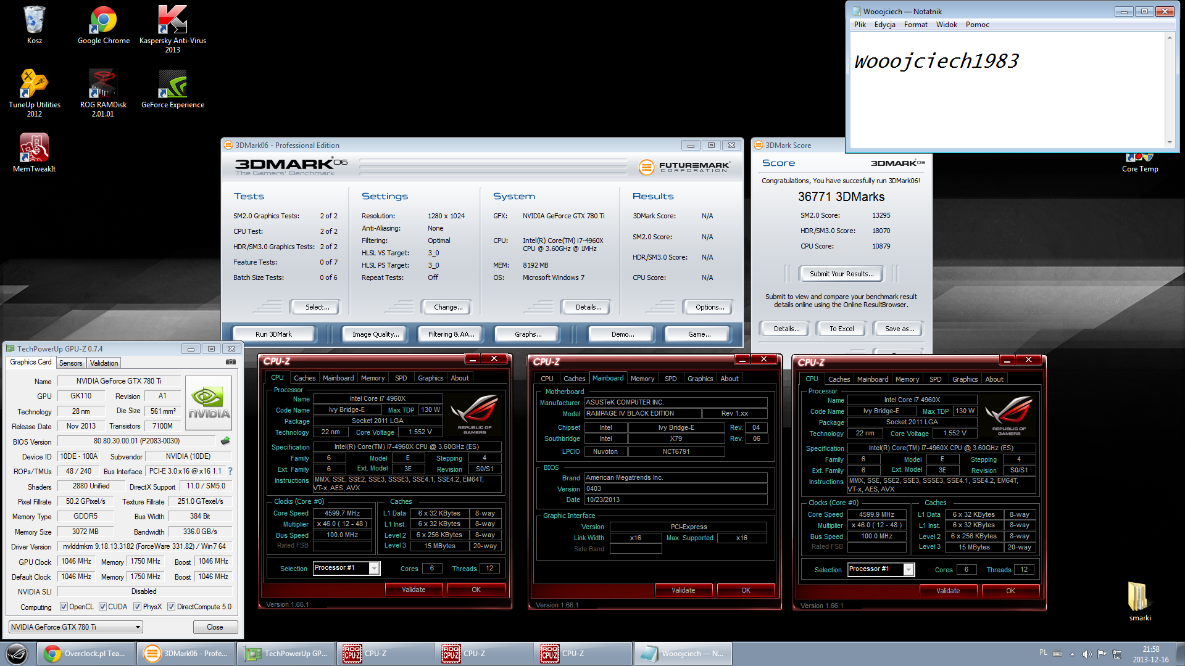Screen dimensions: 1185x666
Task: Click the Notatnik vertical scrollbar
Action: 1169,90
